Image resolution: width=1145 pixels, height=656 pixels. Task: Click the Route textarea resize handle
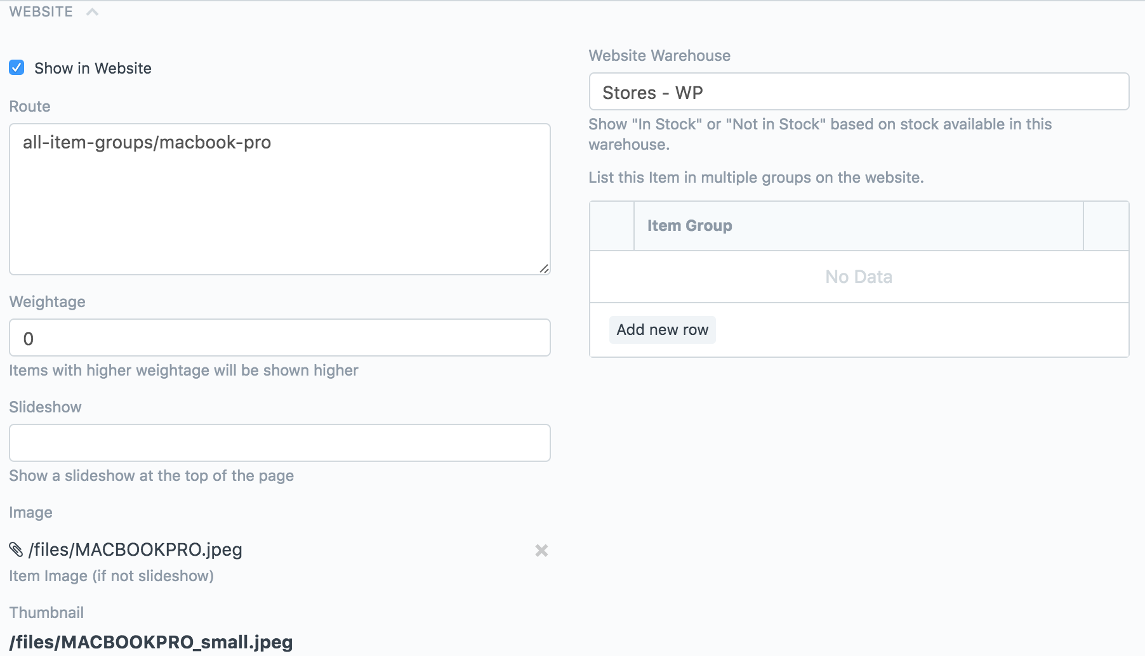pyautogui.click(x=544, y=269)
